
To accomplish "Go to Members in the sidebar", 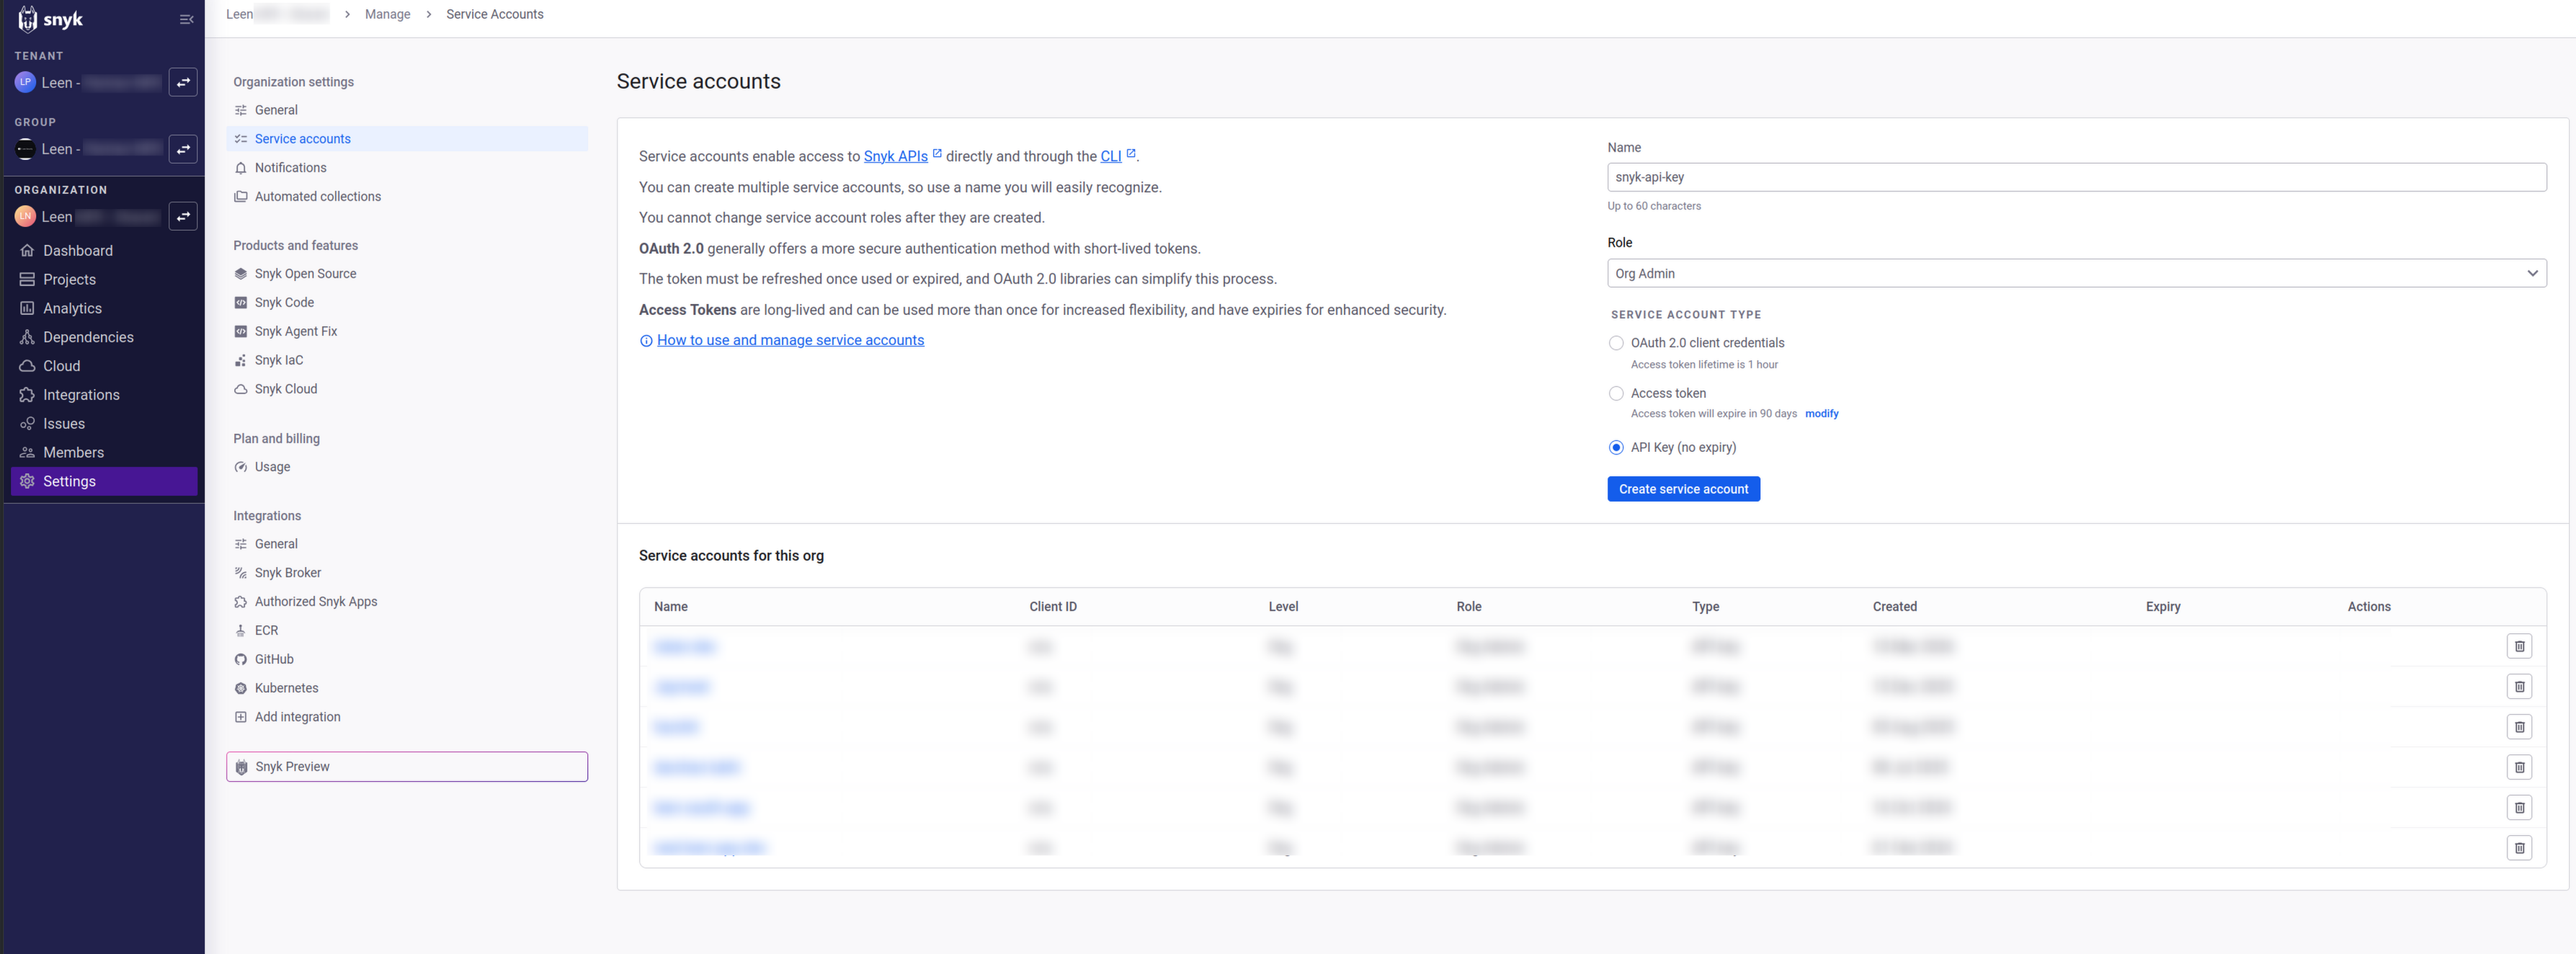I will [74, 452].
